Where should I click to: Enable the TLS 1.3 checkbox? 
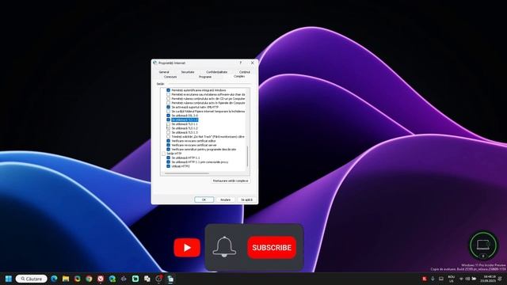click(168, 132)
